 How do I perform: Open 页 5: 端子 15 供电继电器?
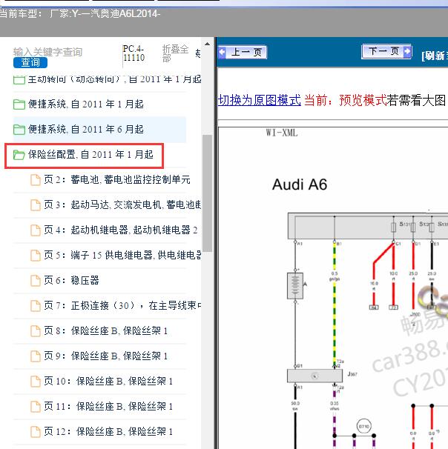[122, 255]
